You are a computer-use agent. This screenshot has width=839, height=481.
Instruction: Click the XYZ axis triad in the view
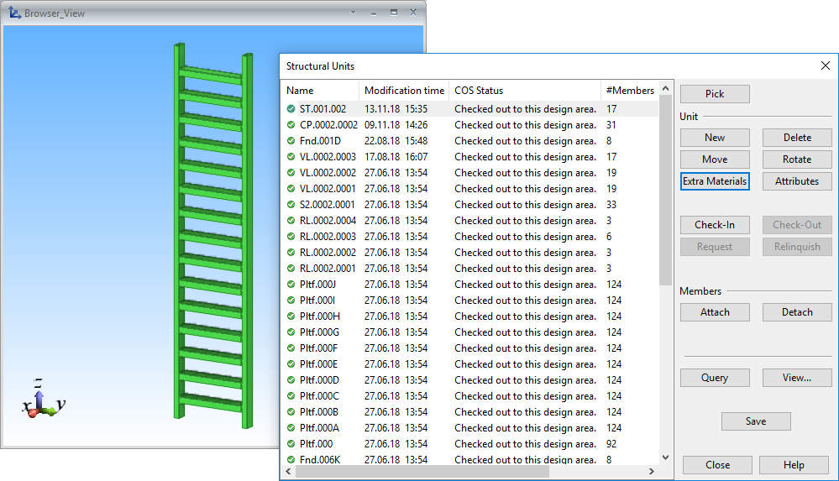(x=40, y=401)
